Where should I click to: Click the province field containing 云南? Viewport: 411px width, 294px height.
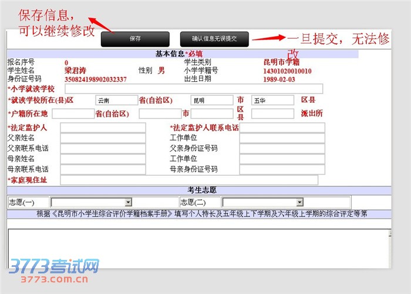[x=116, y=100]
